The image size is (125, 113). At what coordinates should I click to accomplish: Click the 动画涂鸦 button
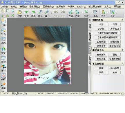[115, 42]
